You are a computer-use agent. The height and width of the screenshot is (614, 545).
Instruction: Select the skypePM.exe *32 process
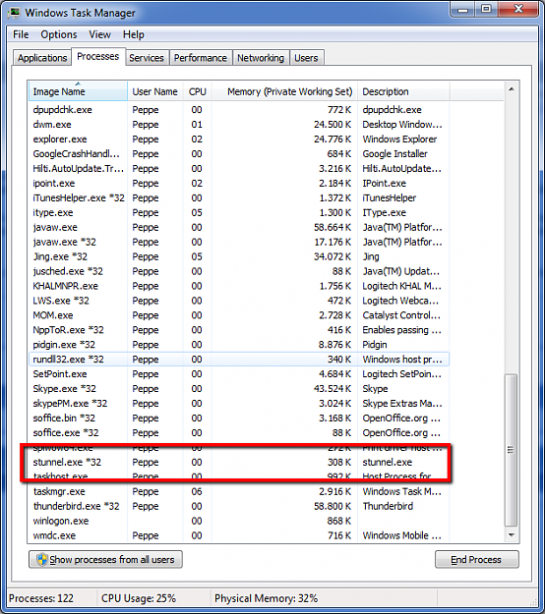tap(239, 404)
